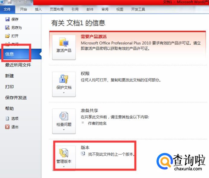Screen dimensions: 209x178
Task: Select Save & Send (保存并发送) menu item
Action: 16,98
